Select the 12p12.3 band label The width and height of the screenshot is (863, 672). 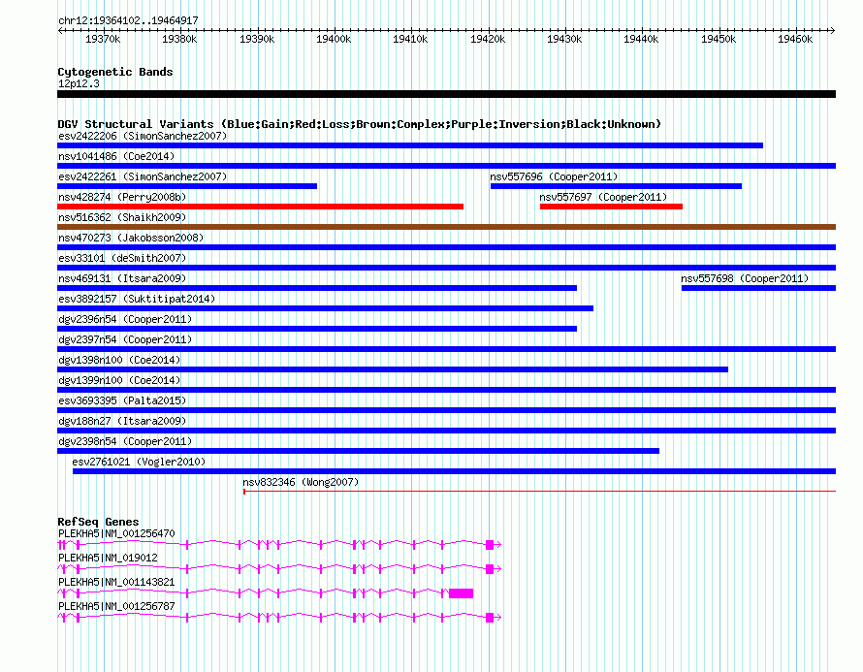coord(79,83)
